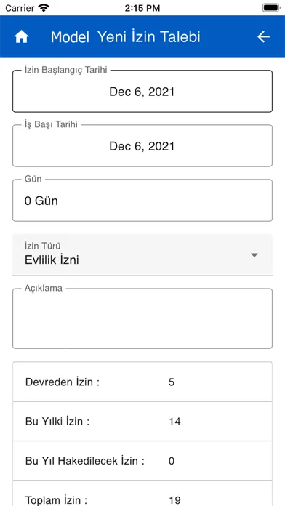Tap the Wi-Fi status icon
The image size is (285, 506).
44,8
